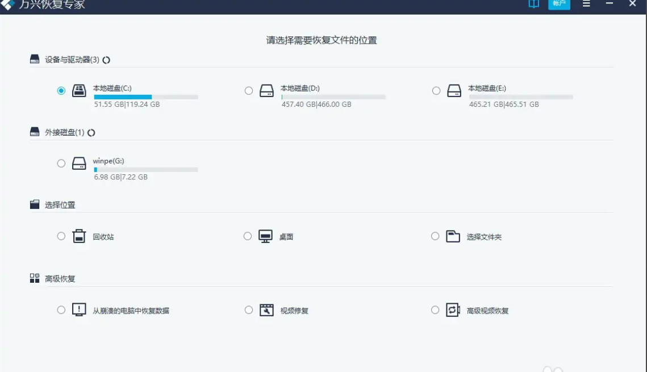Open the user guide book icon
The height and width of the screenshot is (372, 647).
(533, 4)
